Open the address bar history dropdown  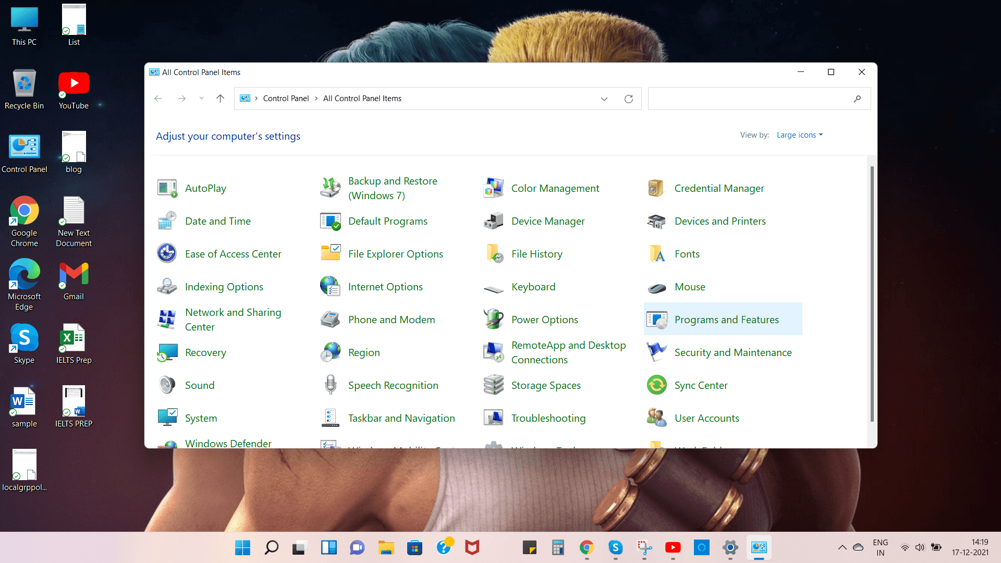click(x=604, y=99)
